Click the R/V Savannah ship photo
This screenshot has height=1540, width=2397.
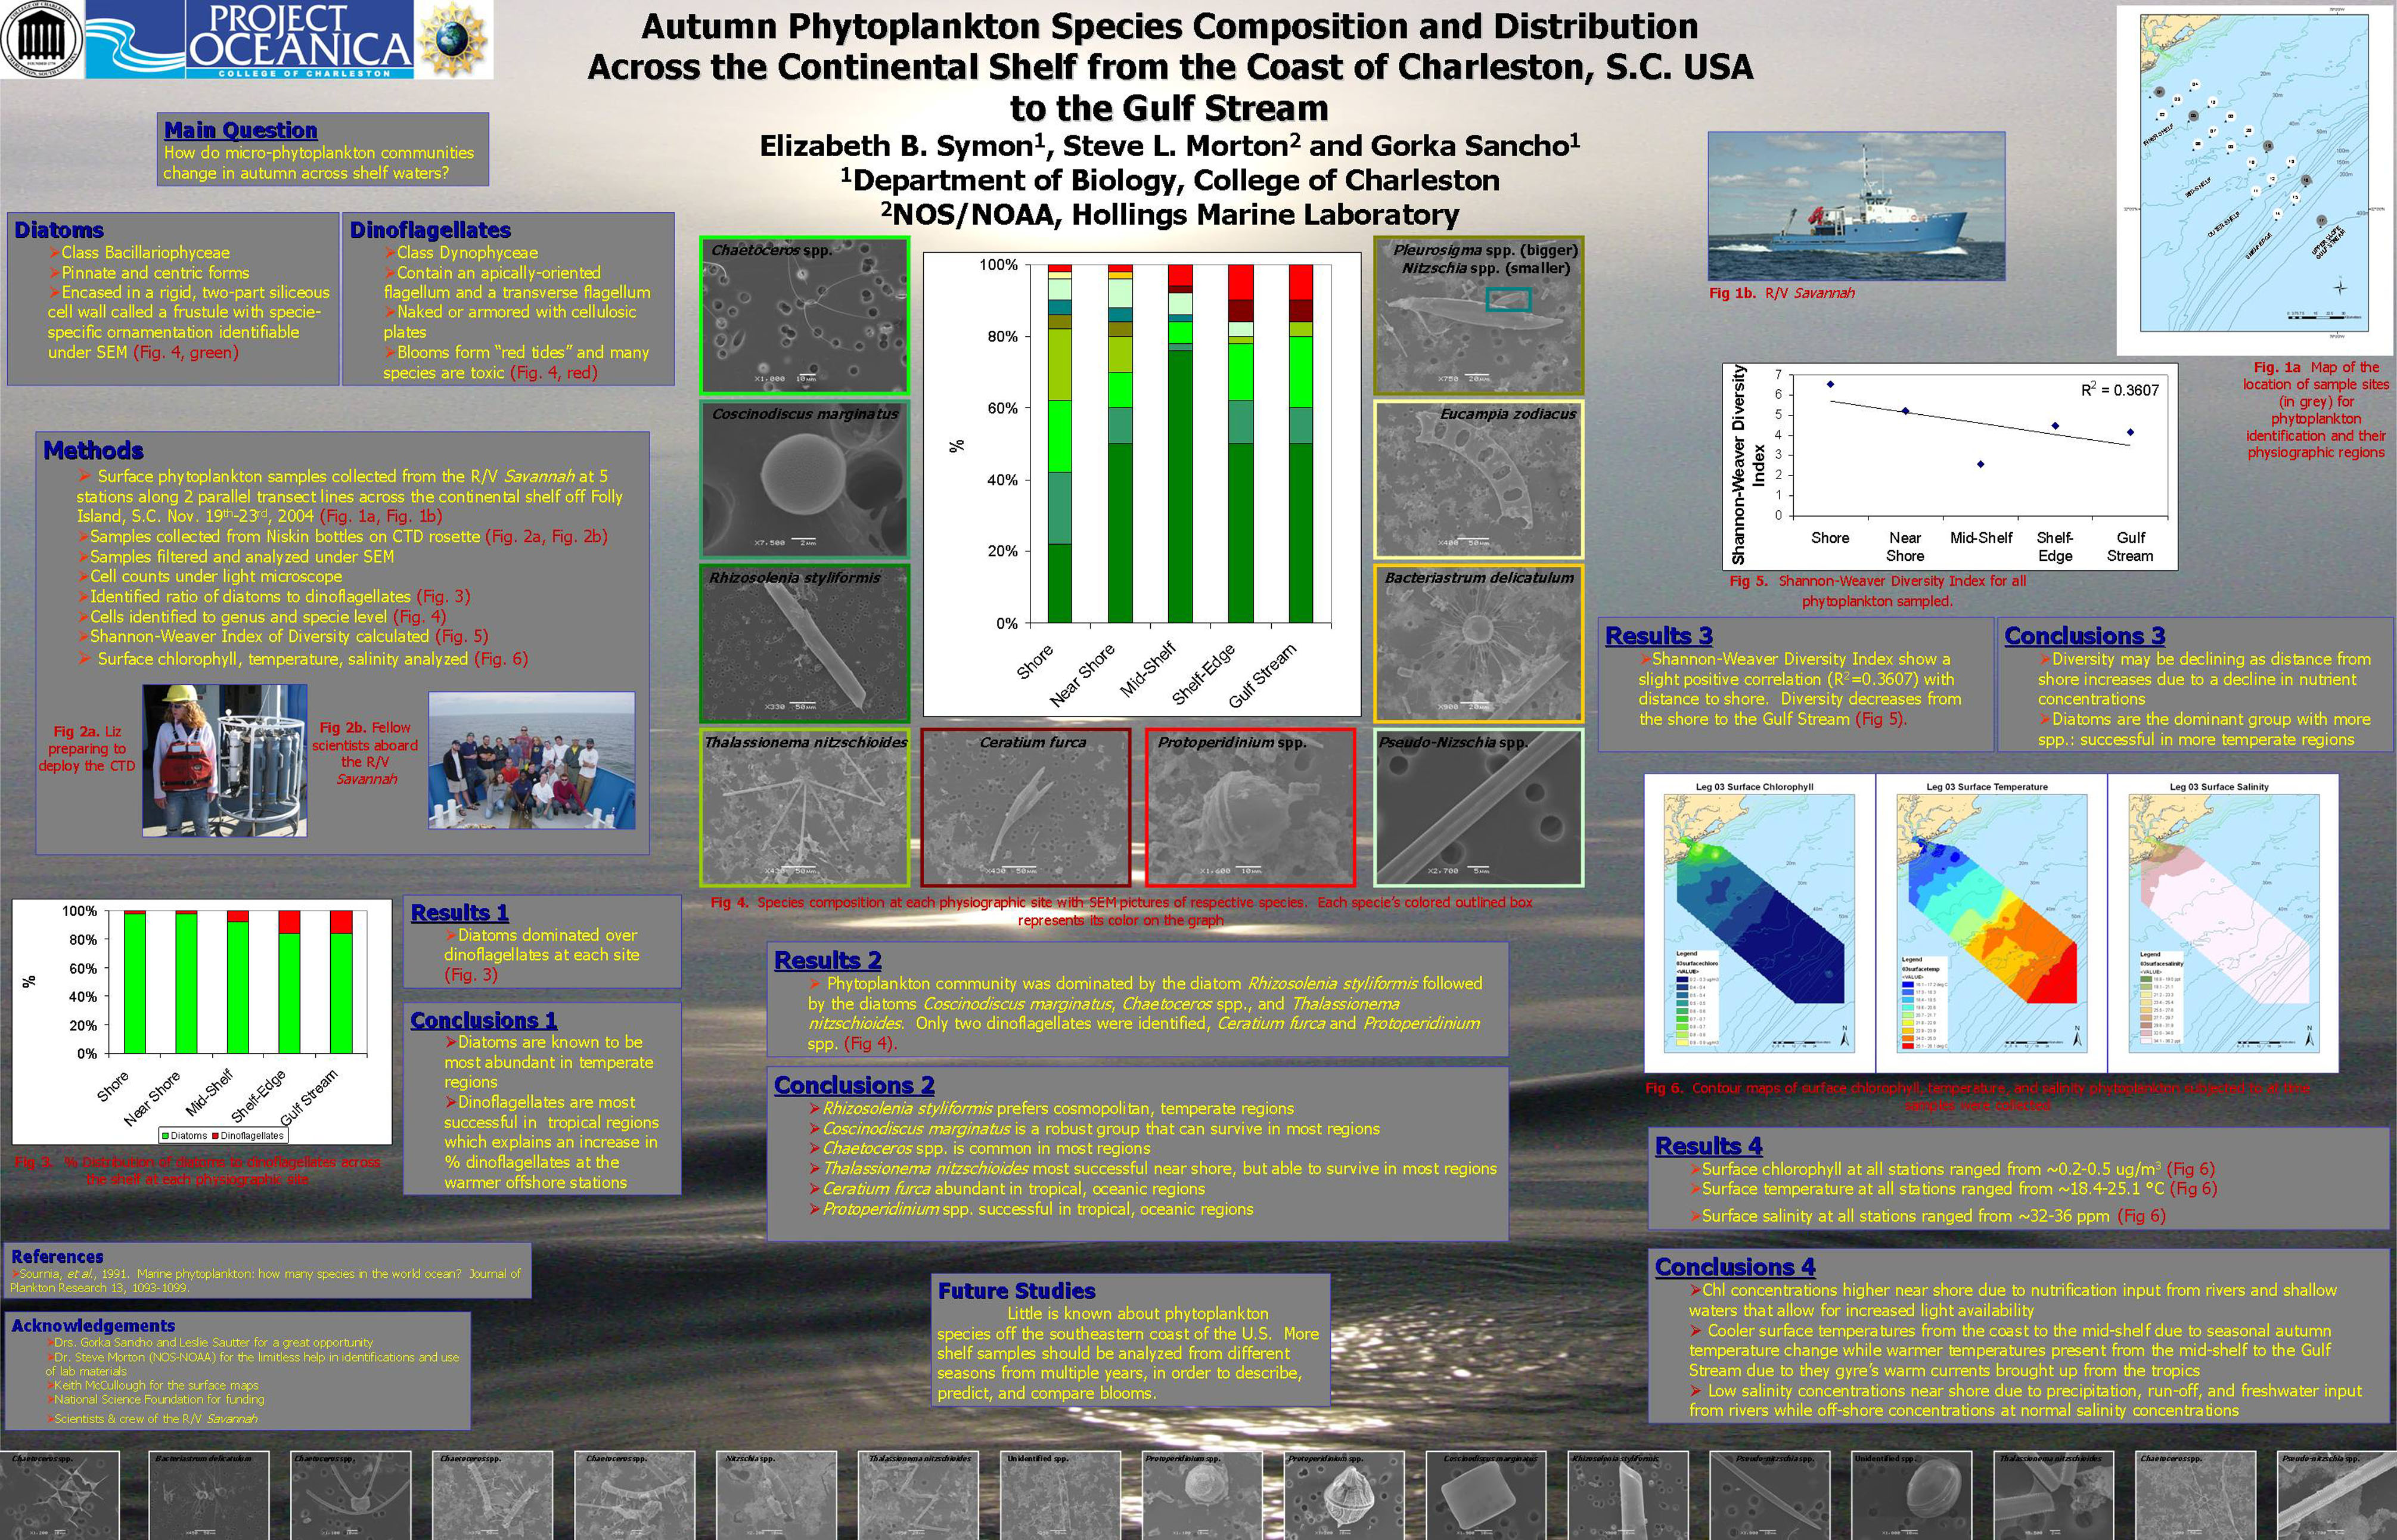[x=1856, y=206]
